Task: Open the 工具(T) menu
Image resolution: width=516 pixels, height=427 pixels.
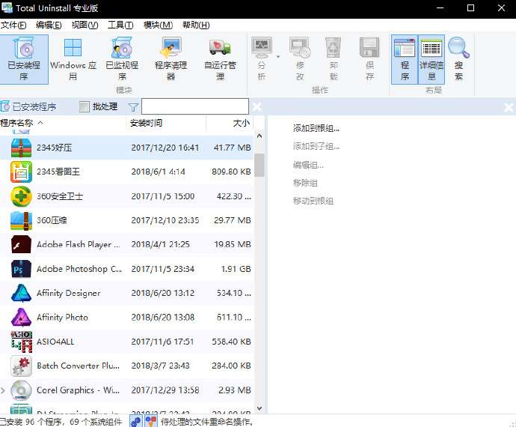Action: pos(120,25)
